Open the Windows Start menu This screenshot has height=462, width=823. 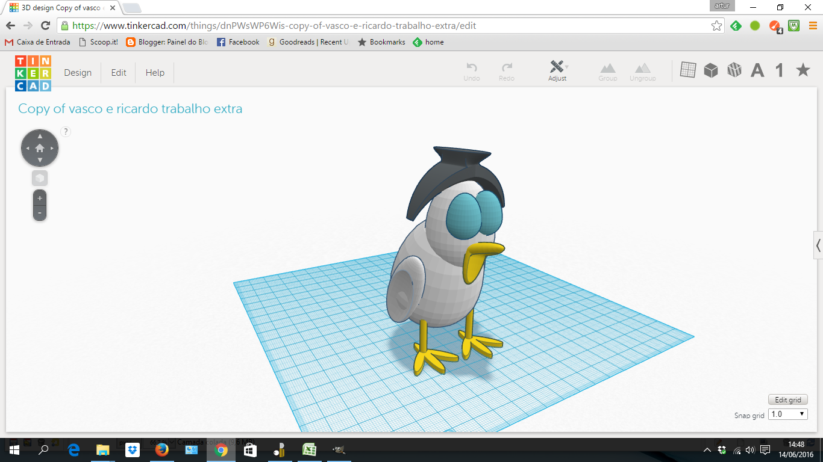click(x=14, y=450)
